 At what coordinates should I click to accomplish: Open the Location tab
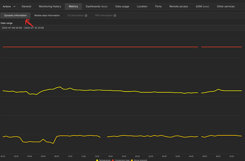(x=142, y=6)
